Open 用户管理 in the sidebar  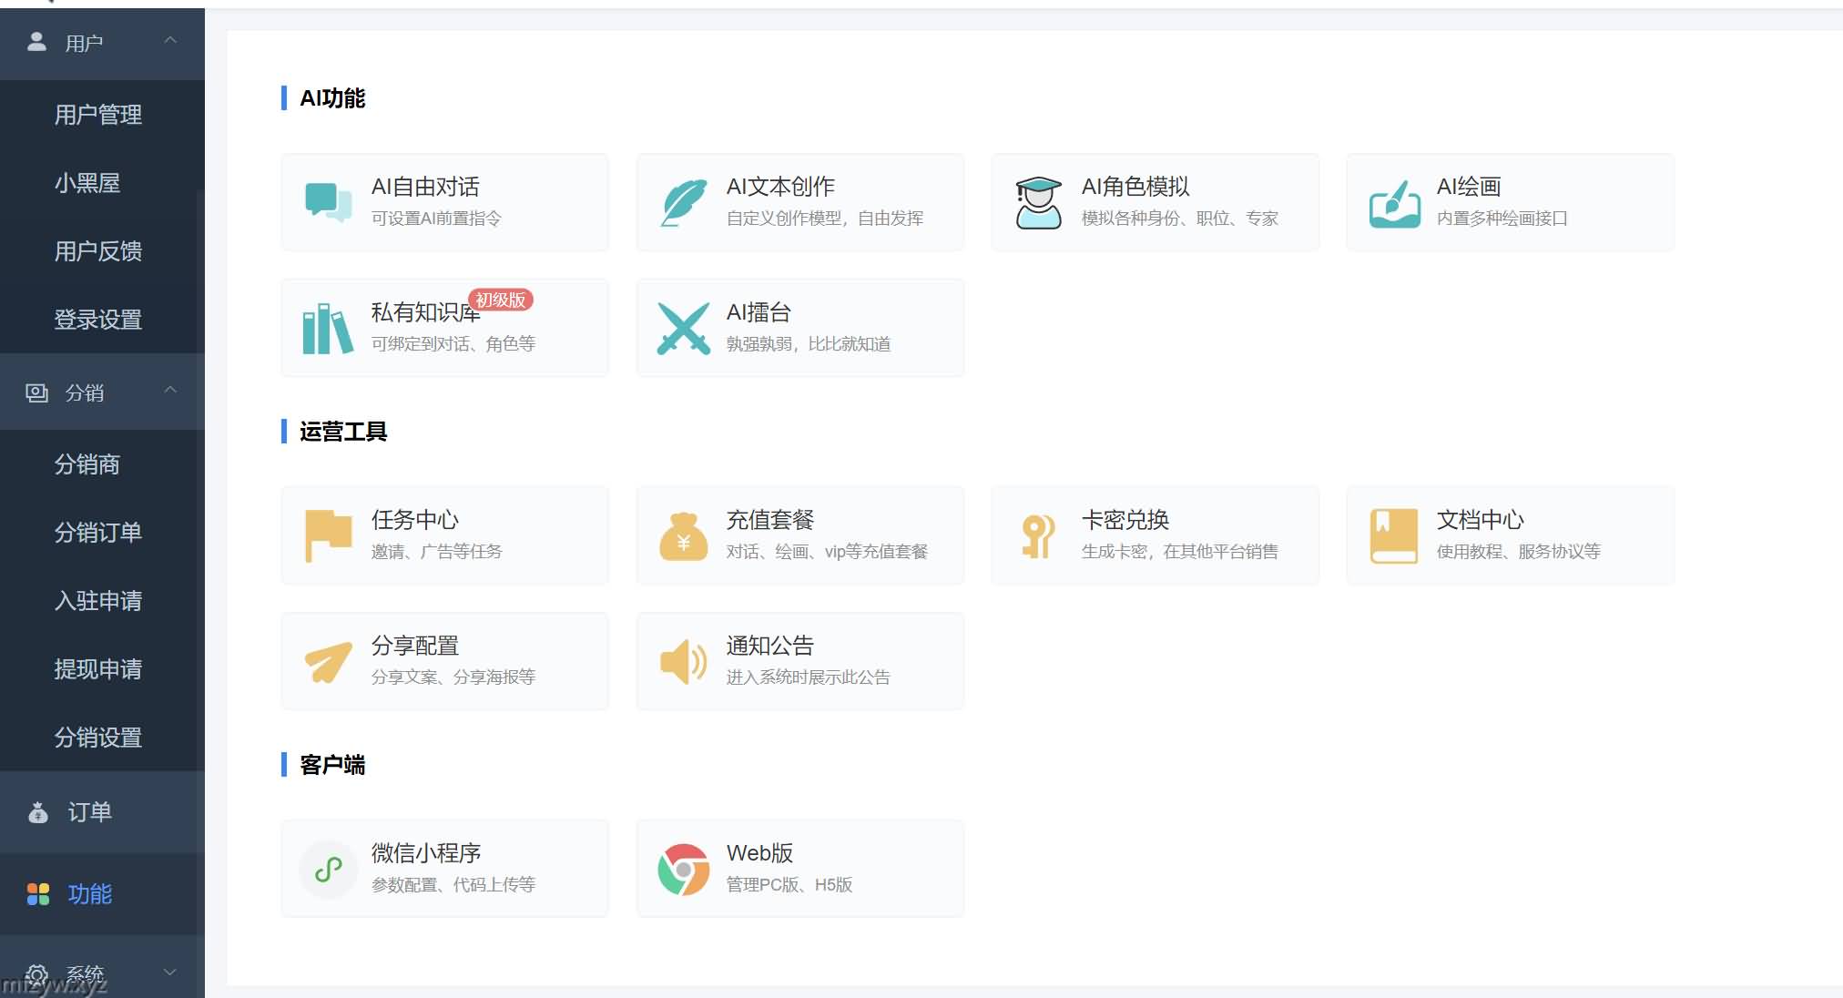click(98, 115)
